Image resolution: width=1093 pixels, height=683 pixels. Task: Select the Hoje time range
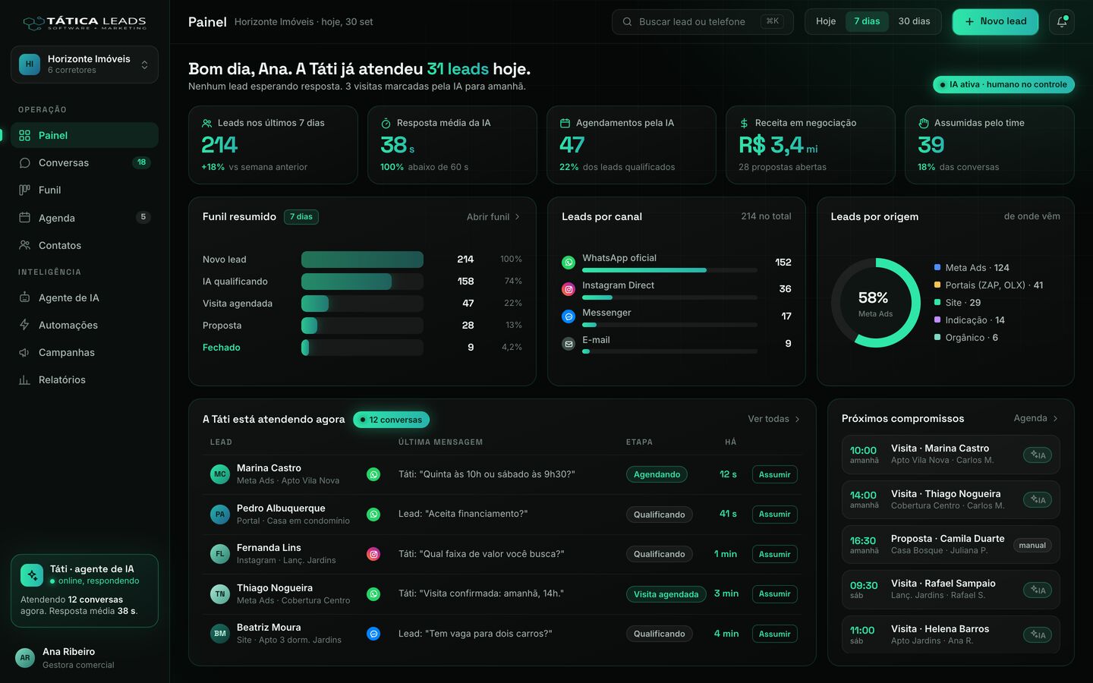pyautogui.click(x=826, y=21)
